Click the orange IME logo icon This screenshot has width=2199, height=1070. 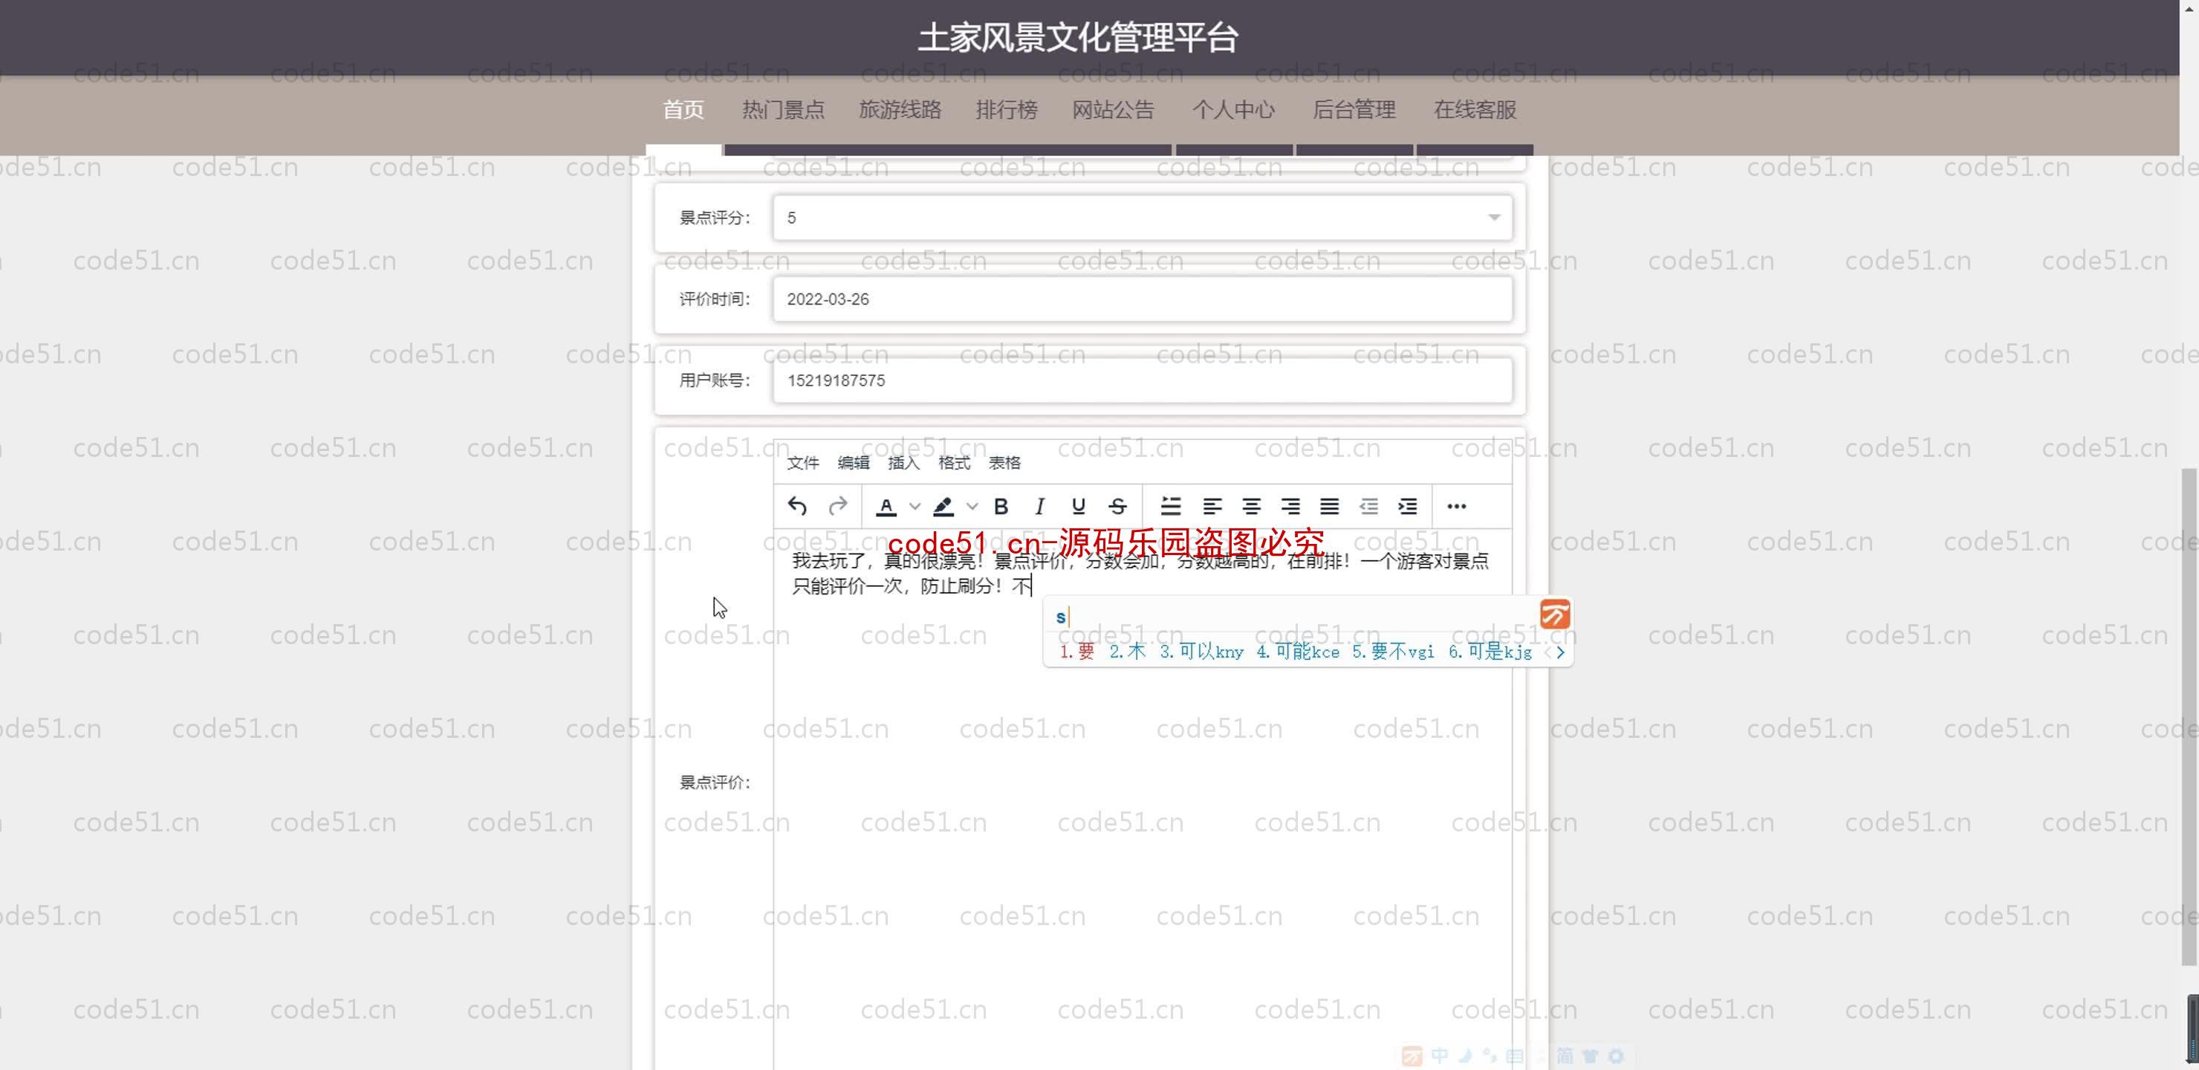pos(1554,614)
